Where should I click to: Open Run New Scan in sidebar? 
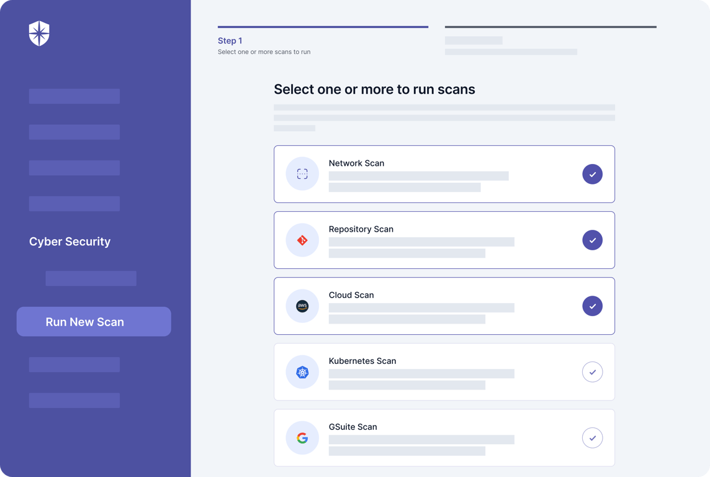pos(94,322)
